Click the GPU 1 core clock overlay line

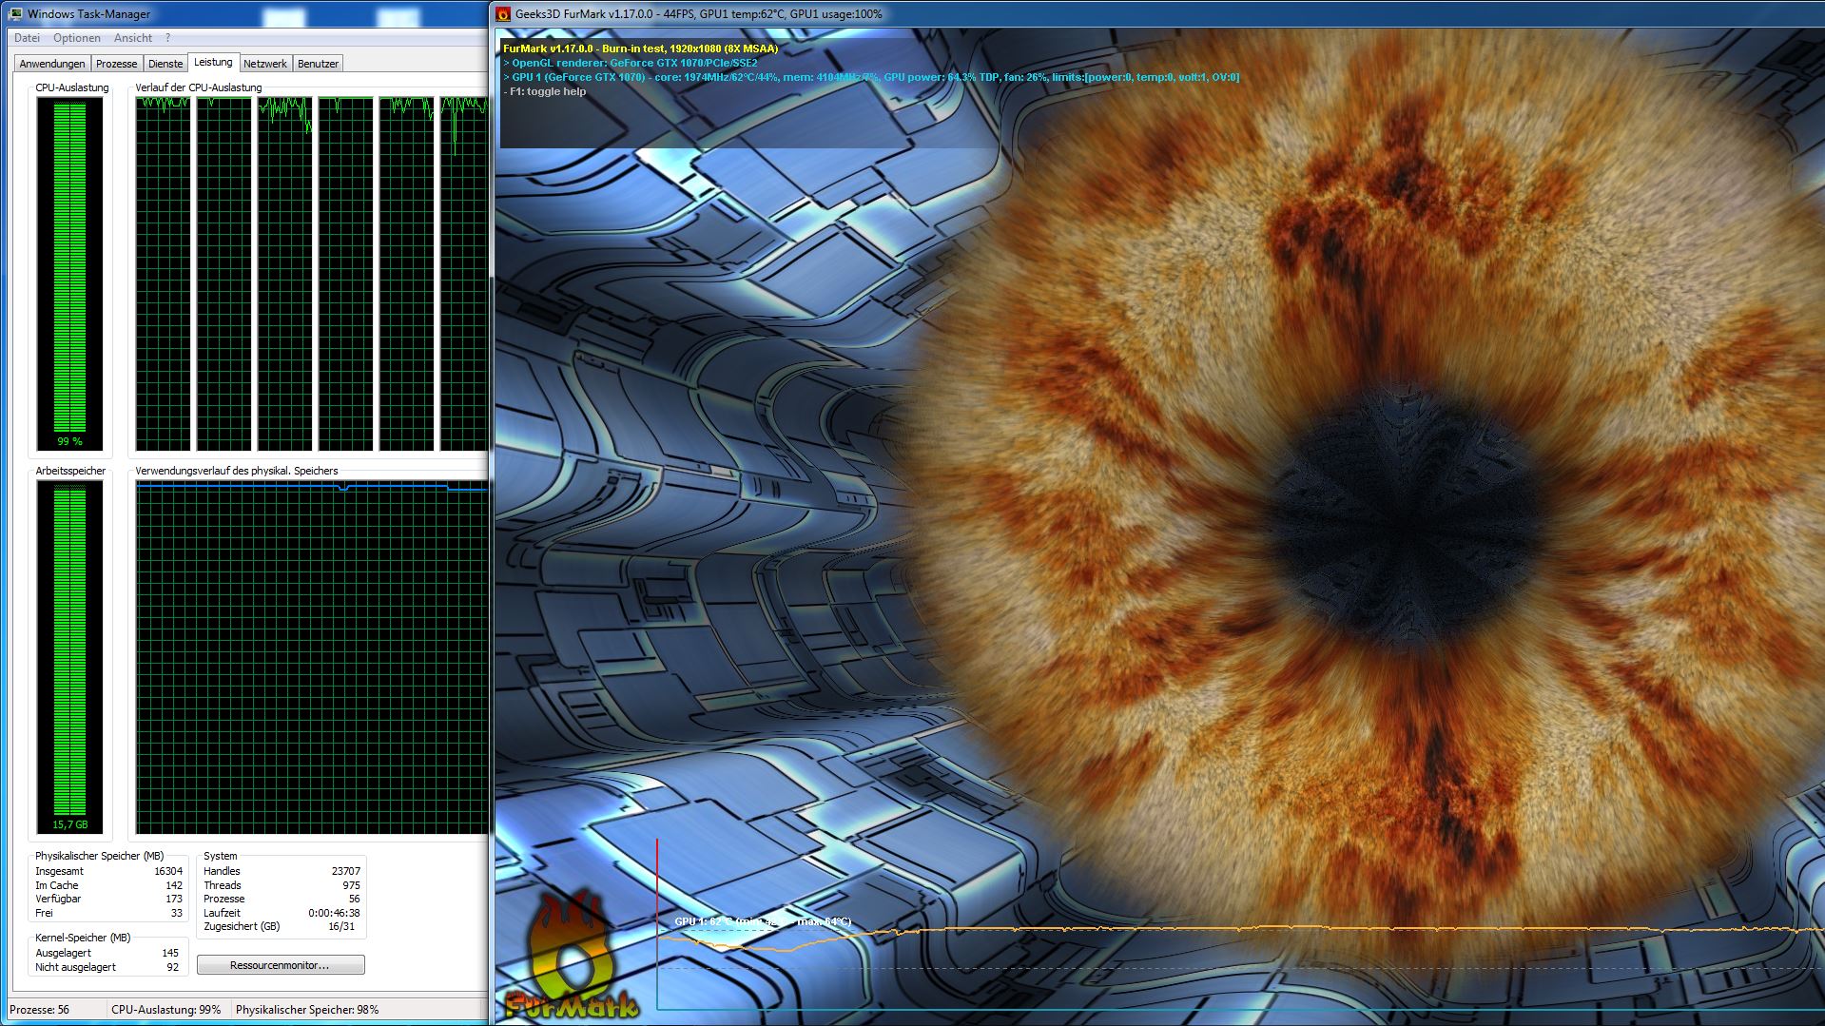(x=871, y=77)
